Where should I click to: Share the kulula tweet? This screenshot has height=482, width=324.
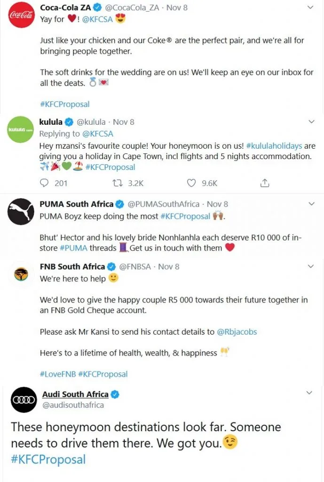(x=265, y=183)
